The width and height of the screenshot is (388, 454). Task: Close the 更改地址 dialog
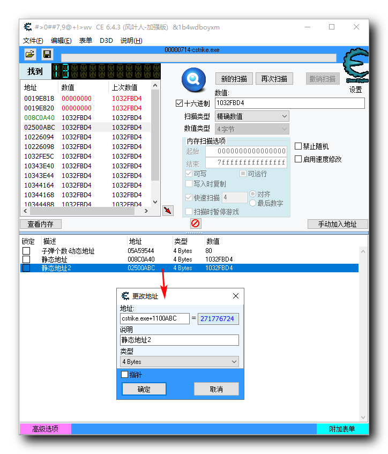tap(236, 296)
